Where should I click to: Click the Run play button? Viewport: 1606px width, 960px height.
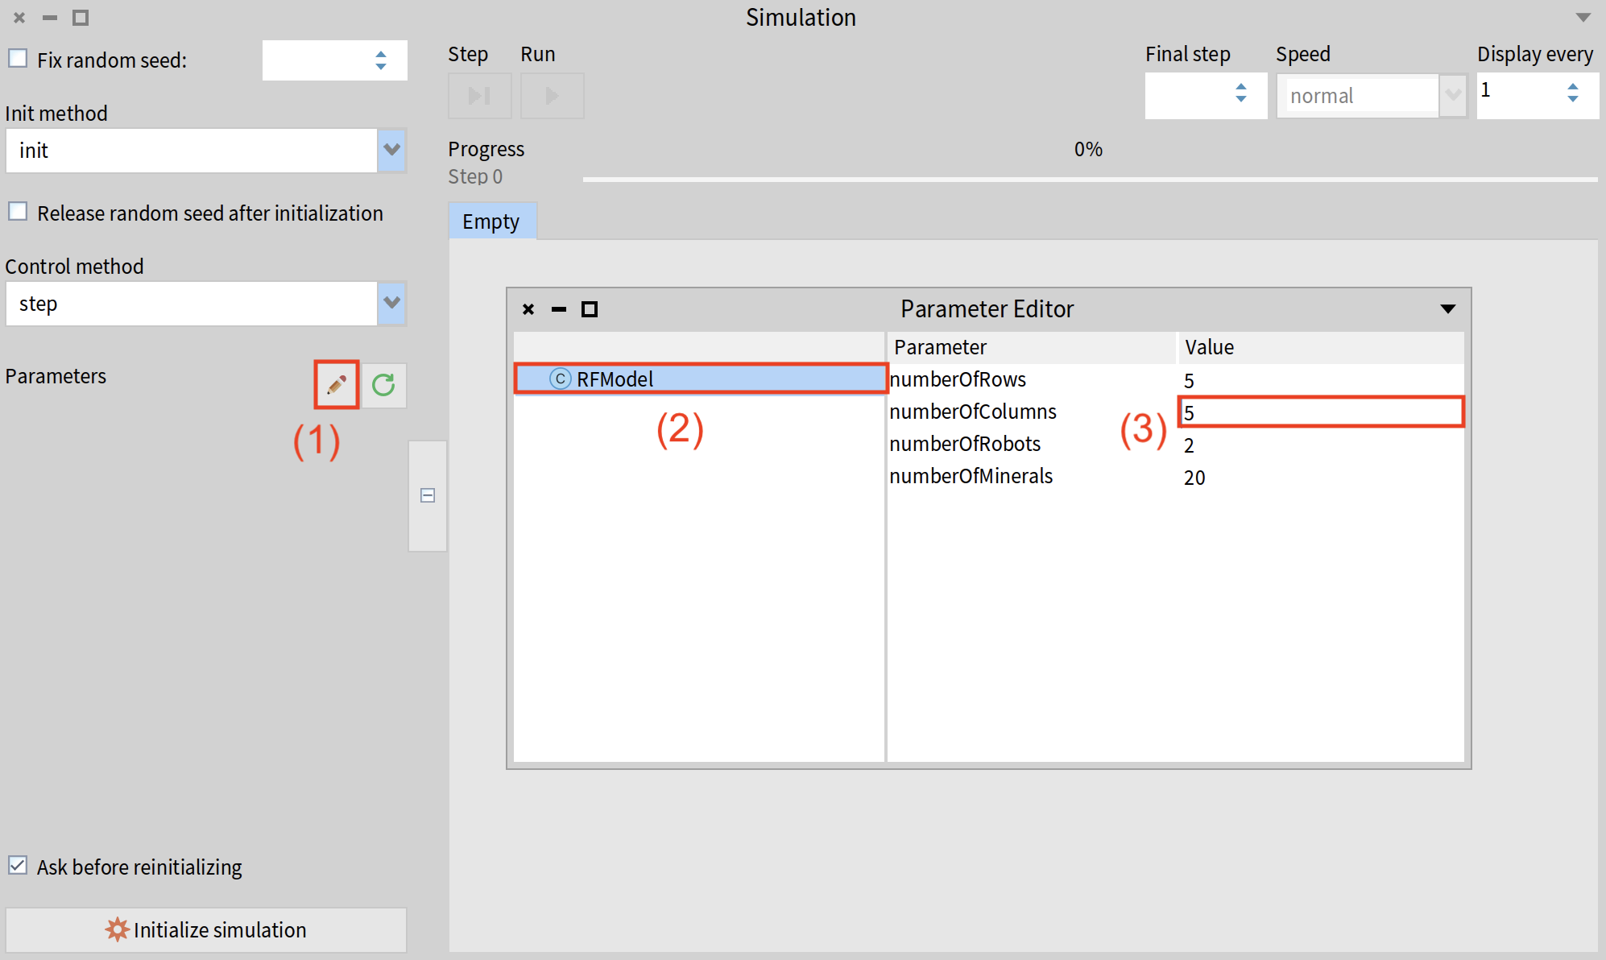[552, 96]
